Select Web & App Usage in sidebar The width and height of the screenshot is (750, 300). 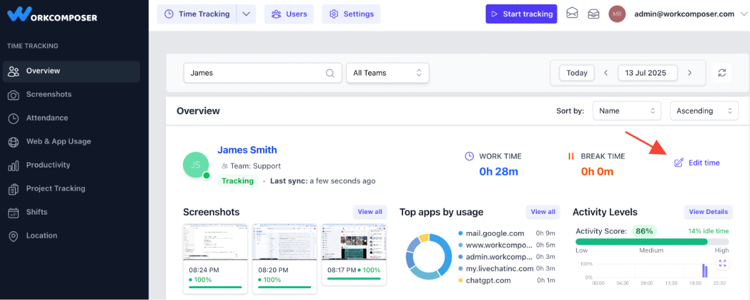[x=58, y=142]
